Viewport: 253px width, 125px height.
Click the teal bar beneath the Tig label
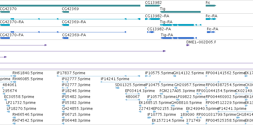pyautogui.click(x=180, y=12)
